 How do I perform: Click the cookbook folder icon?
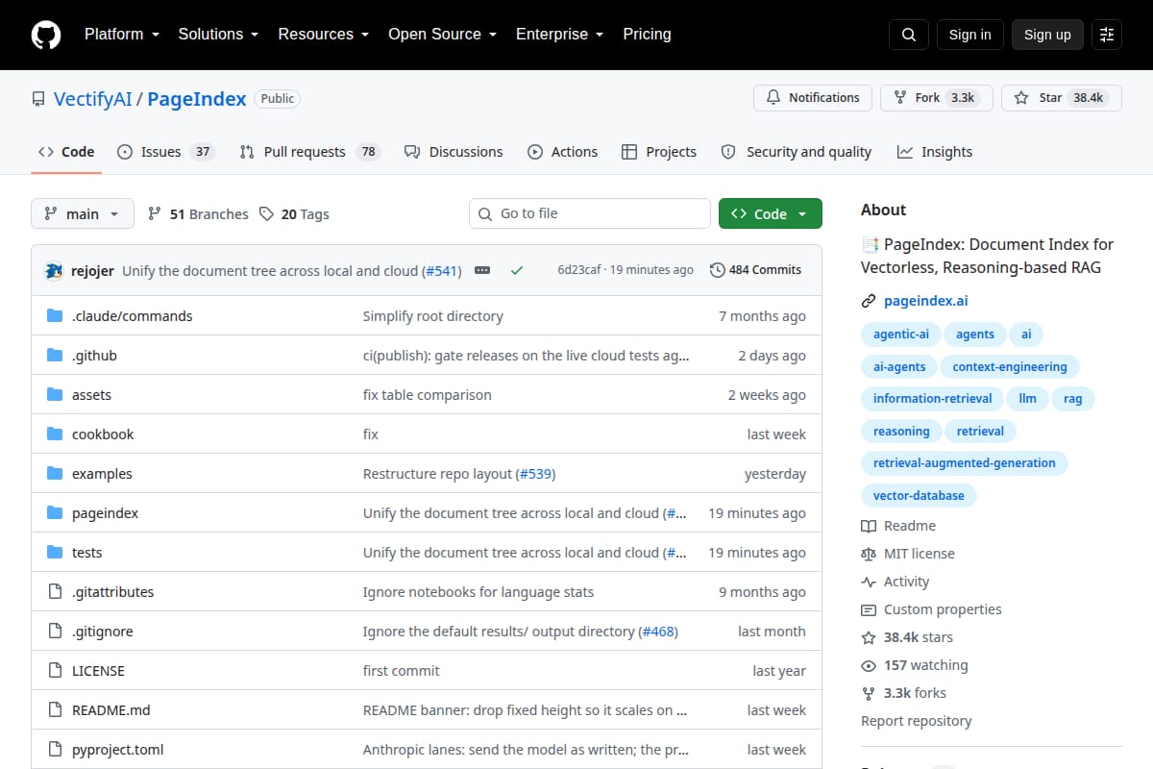point(55,434)
